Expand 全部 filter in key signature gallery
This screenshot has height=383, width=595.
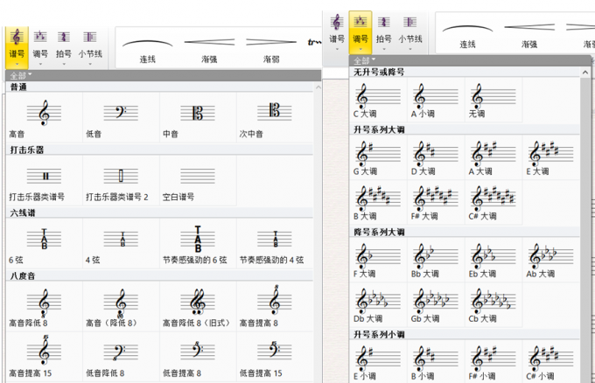[x=365, y=60]
